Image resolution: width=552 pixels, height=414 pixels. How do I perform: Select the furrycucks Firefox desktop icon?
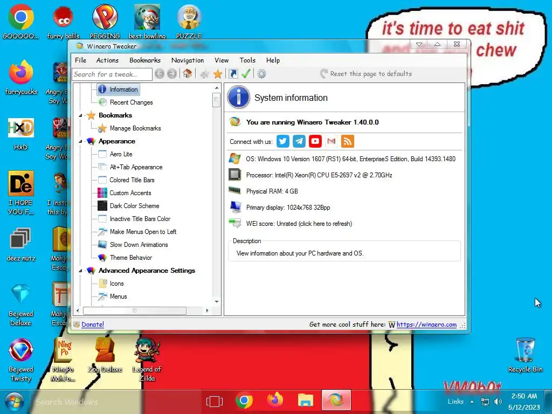[21, 78]
